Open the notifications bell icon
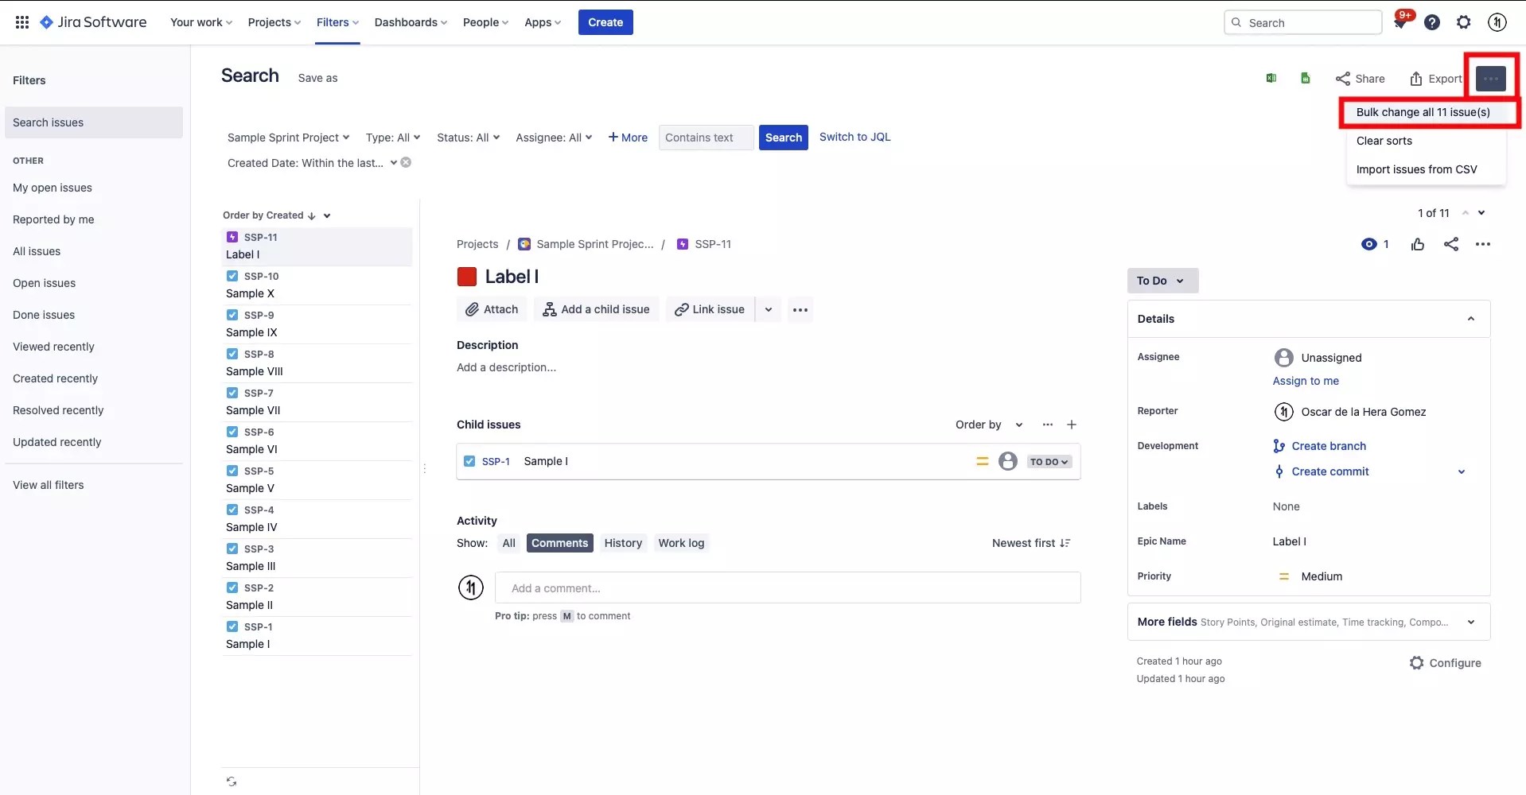1526x795 pixels. coord(1401,21)
